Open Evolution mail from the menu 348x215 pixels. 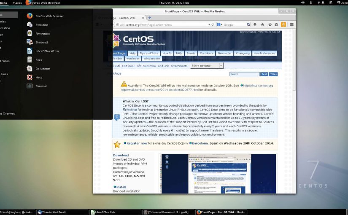pyautogui.click(x=37, y=25)
